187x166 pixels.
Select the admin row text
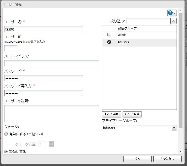(122, 35)
